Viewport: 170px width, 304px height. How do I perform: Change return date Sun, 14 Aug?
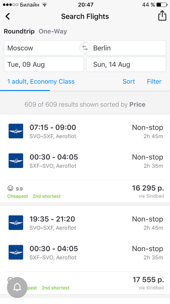[x=126, y=64]
